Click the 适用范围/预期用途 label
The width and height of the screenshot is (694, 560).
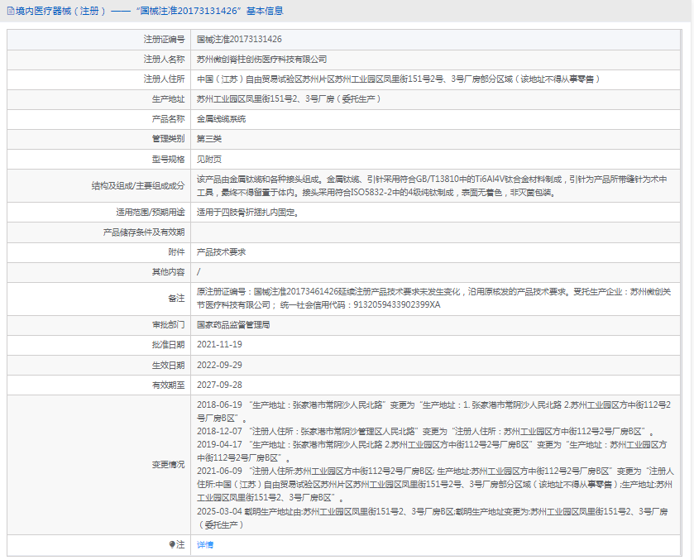tap(151, 213)
